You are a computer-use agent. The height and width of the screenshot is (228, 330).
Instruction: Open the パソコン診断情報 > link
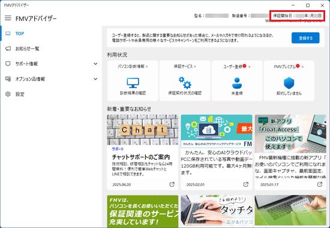coord(133,66)
